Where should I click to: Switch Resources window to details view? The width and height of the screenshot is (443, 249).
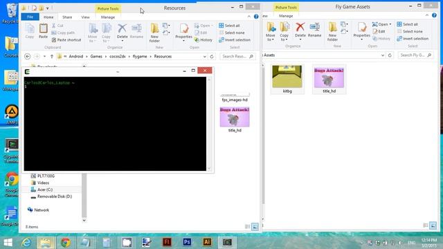248,227
